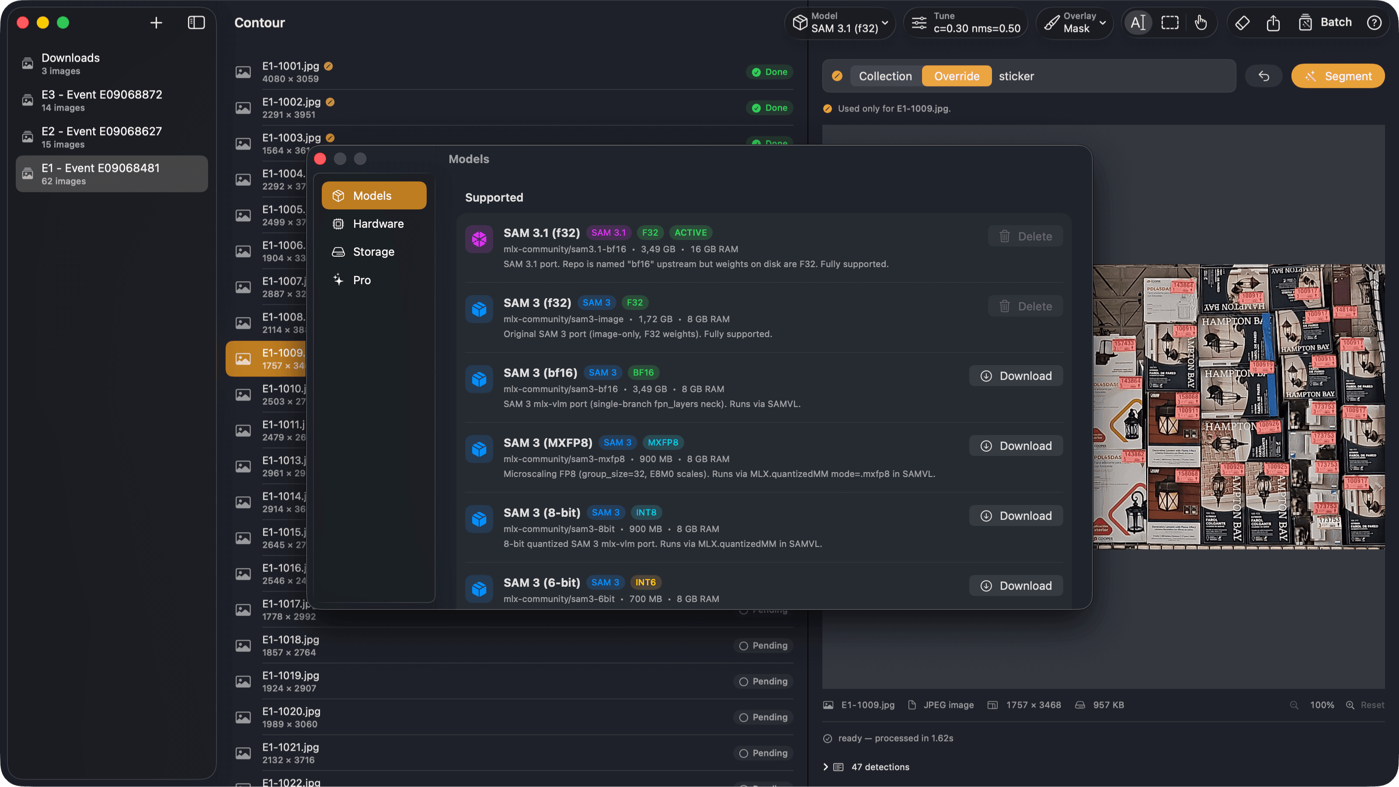Click the dimensions icon next to 1757 × 3468
The height and width of the screenshot is (787, 1399).
992,705
